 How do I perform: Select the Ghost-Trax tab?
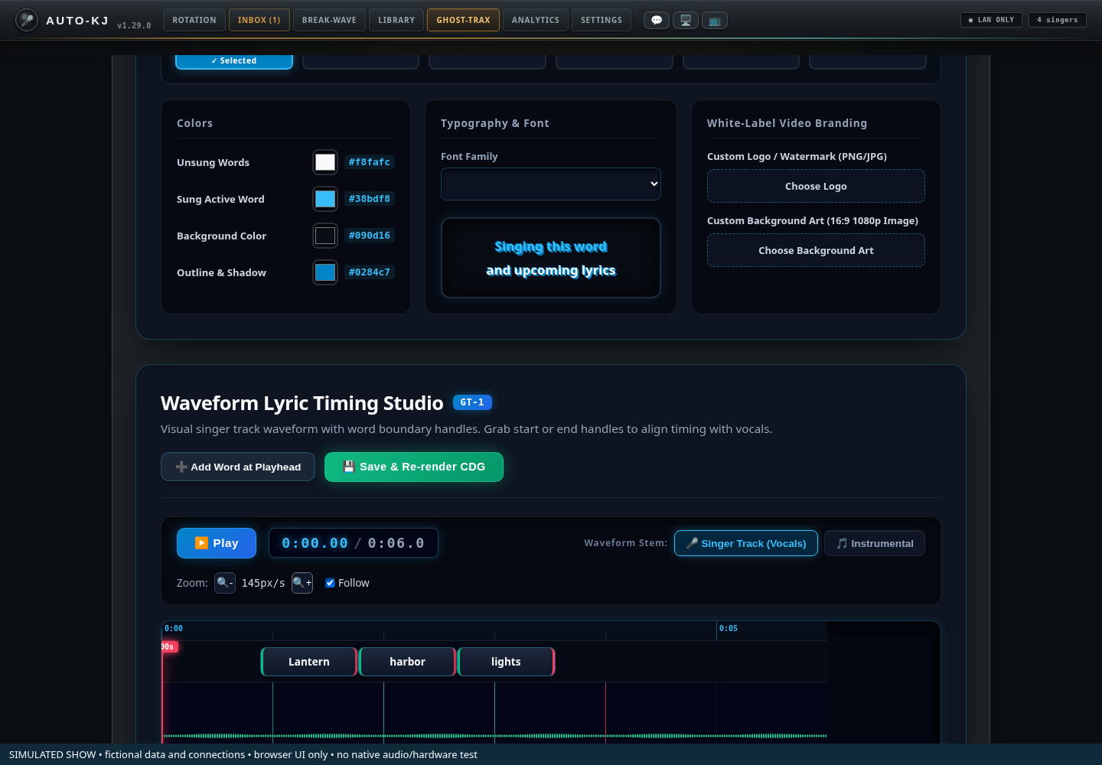[464, 20]
